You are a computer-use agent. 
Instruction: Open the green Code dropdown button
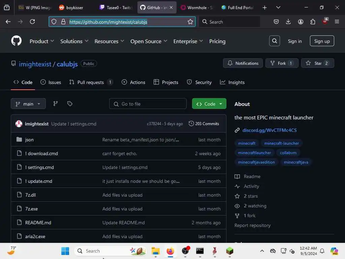(209, 104)
